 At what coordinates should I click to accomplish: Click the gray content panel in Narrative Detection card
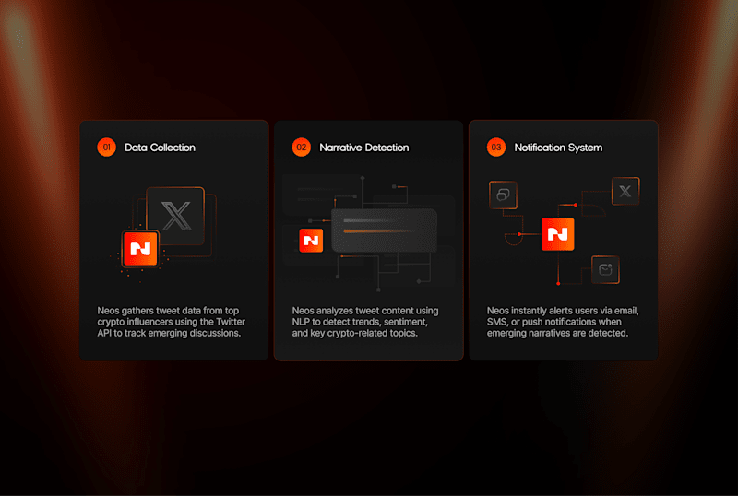tap(384, 230)
